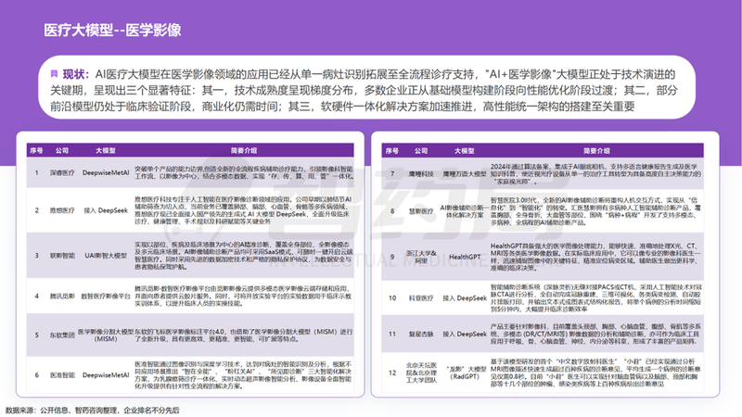The width and height of the screenshot is (742, 417).
Task: Click the 公司 header above 深睿医疗
Action: pyautogui.click(x=62, y=151)
